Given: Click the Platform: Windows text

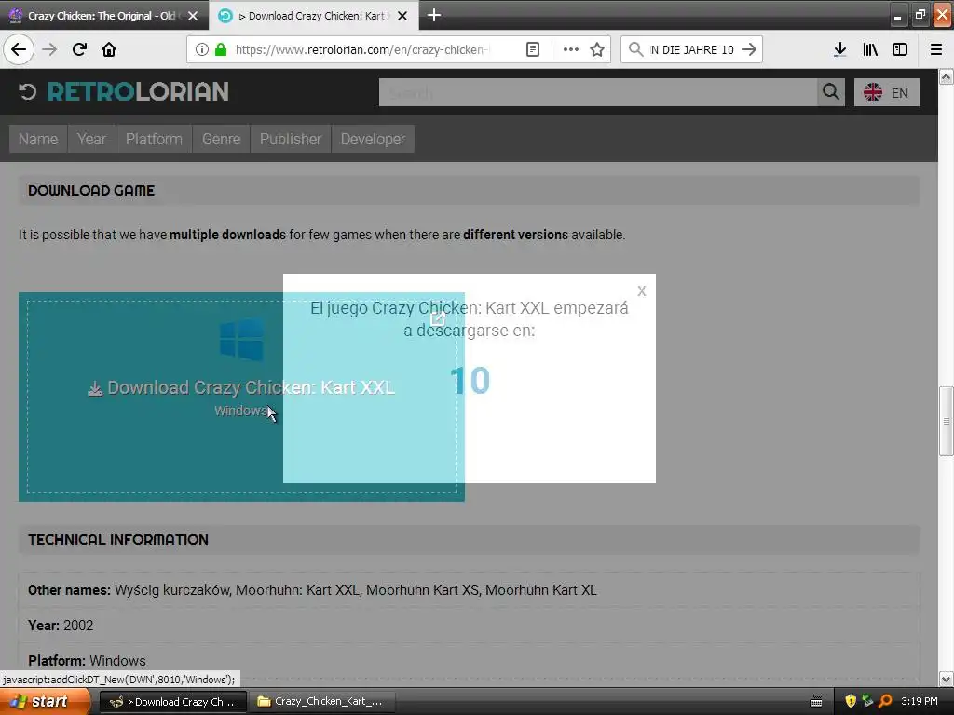Looking at the screenshot, I should click(87, 661).
